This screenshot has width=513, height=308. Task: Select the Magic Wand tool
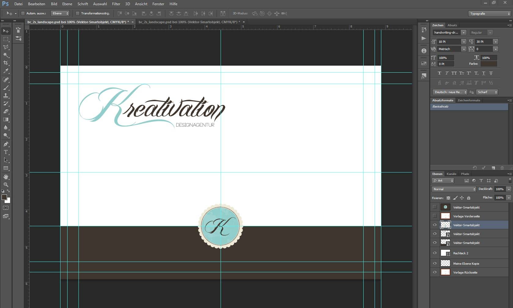[x=6, y=55]
